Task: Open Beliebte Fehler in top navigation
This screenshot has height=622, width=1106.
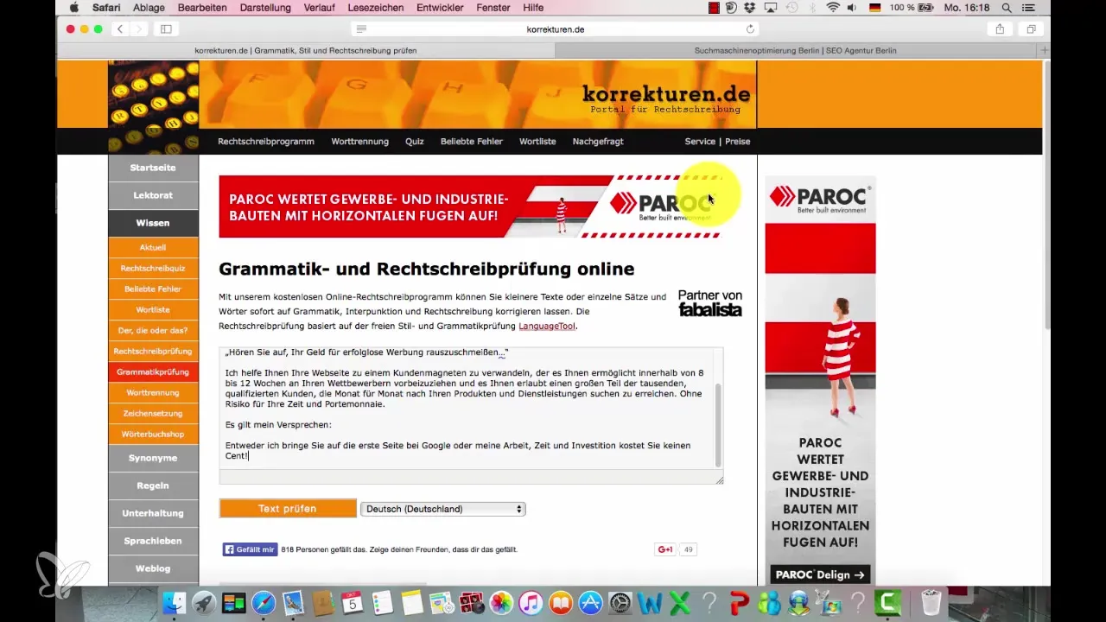Action: pyautogui.click(x=471, y=141)
